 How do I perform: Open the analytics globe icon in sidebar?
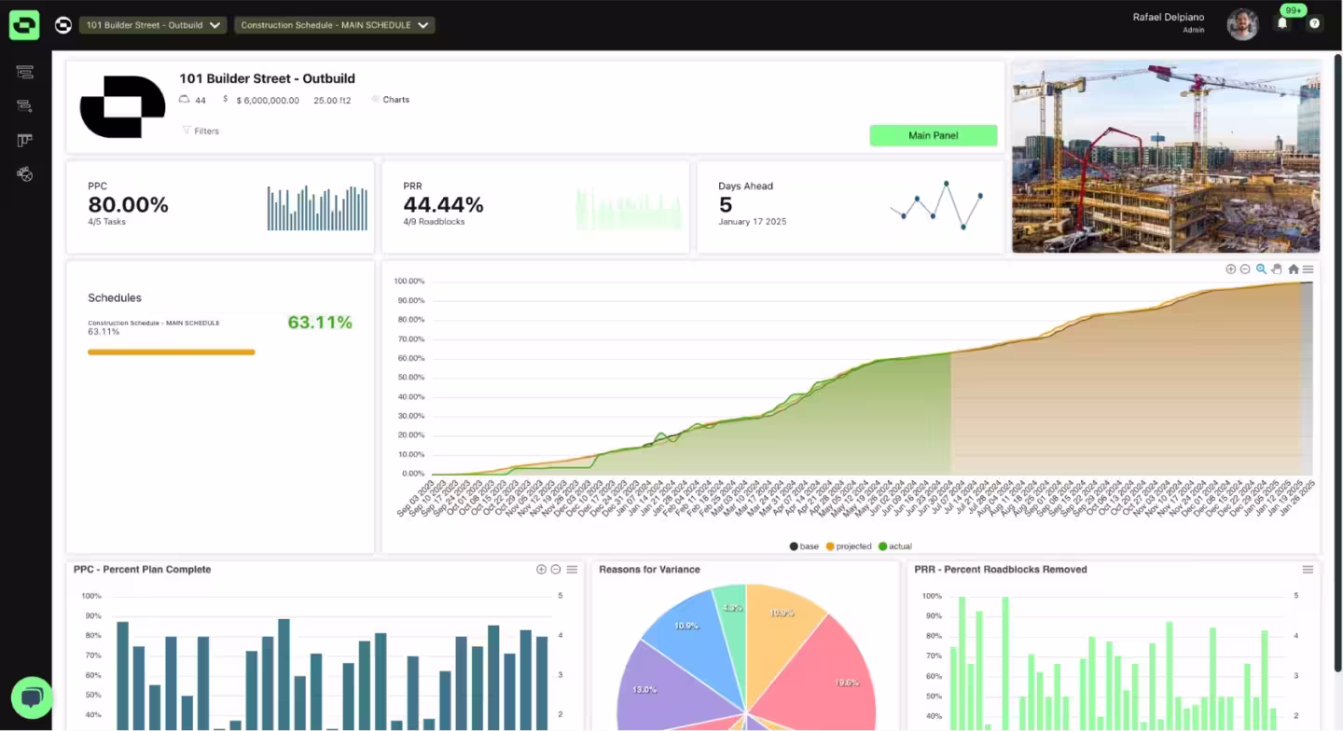tap(25, 173)
